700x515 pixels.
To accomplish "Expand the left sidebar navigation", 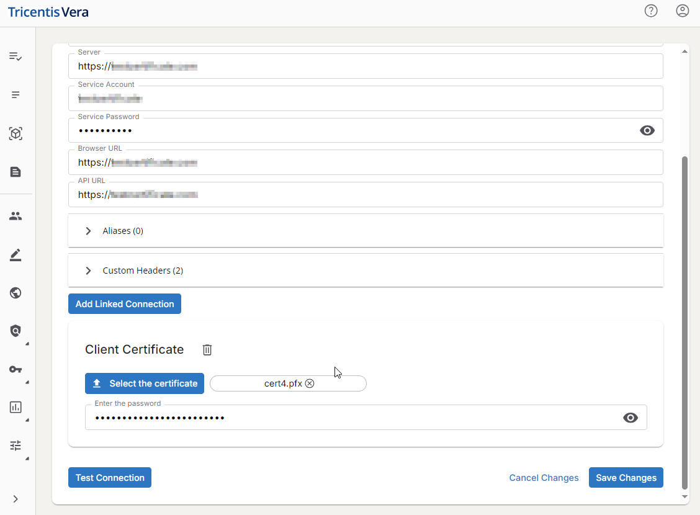I will click(16, 499).
